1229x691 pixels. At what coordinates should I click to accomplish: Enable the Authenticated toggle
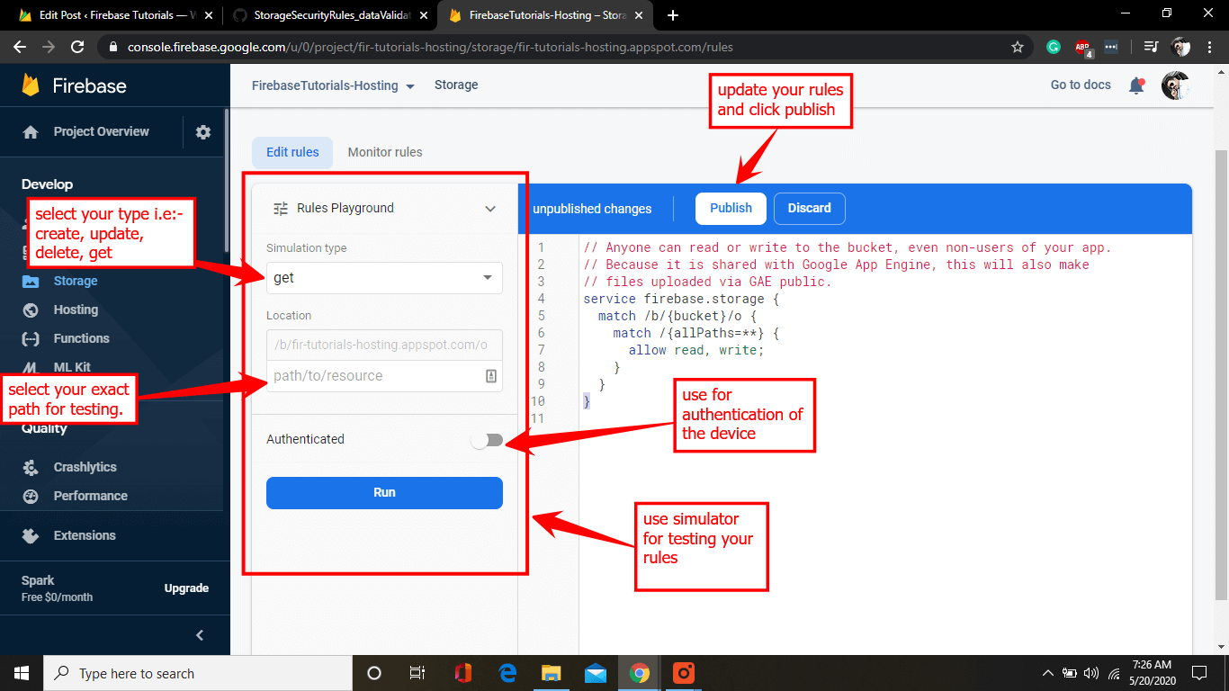(x=489, y=440)
